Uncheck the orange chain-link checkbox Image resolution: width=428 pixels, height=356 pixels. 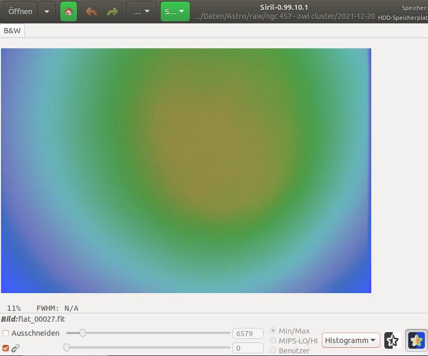(6, 348)
